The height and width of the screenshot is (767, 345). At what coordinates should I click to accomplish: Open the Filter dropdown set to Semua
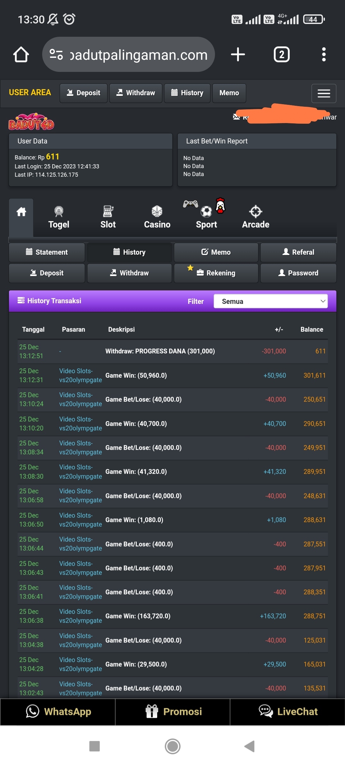click(270, 301)
